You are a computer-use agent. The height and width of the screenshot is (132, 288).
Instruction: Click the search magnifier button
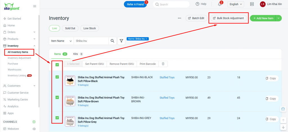click(x=112, y=41)
